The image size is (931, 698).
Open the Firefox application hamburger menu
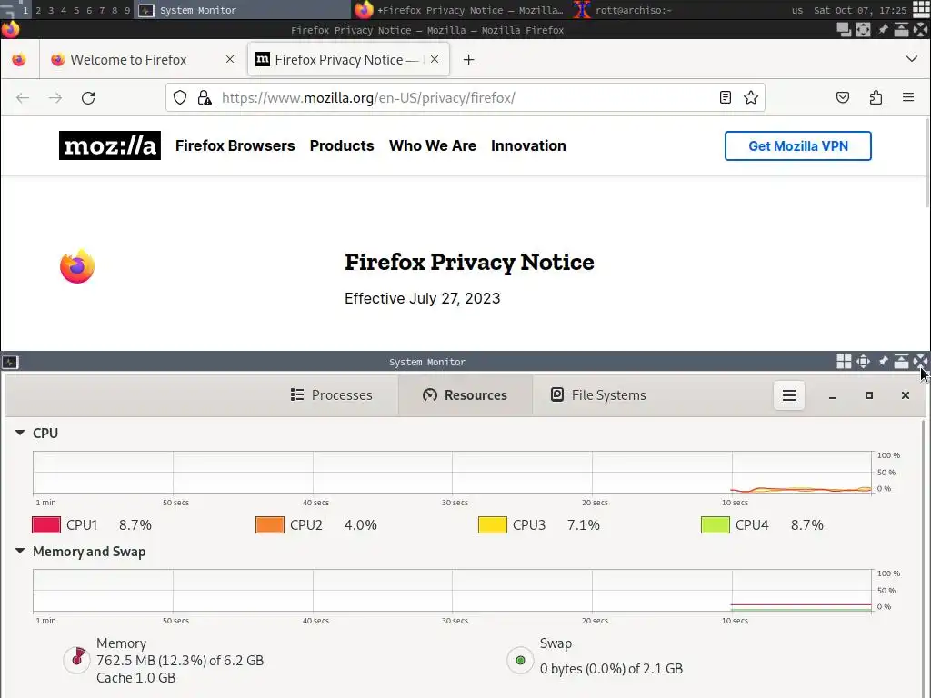[x=908, y=97]
